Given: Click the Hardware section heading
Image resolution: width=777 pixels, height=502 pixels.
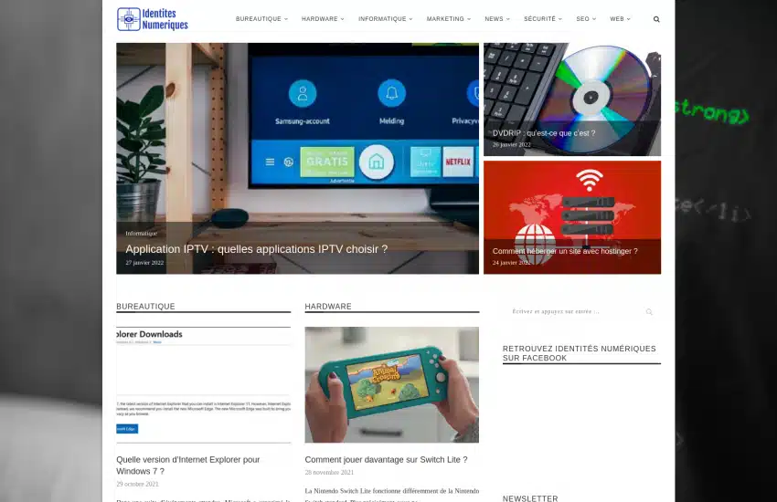Looking at the screenshot, I should 328,306.
